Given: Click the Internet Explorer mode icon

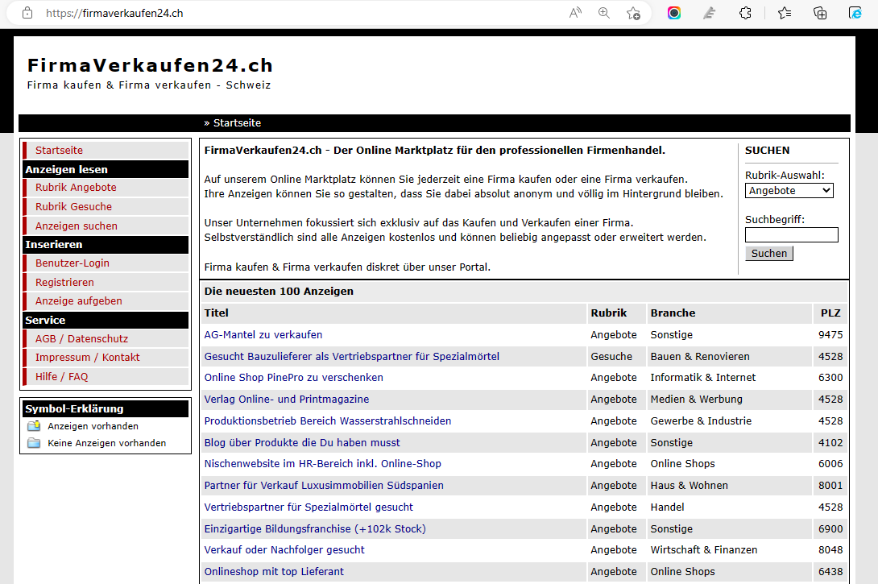Looking at the screenshot, I should [855, 13].
